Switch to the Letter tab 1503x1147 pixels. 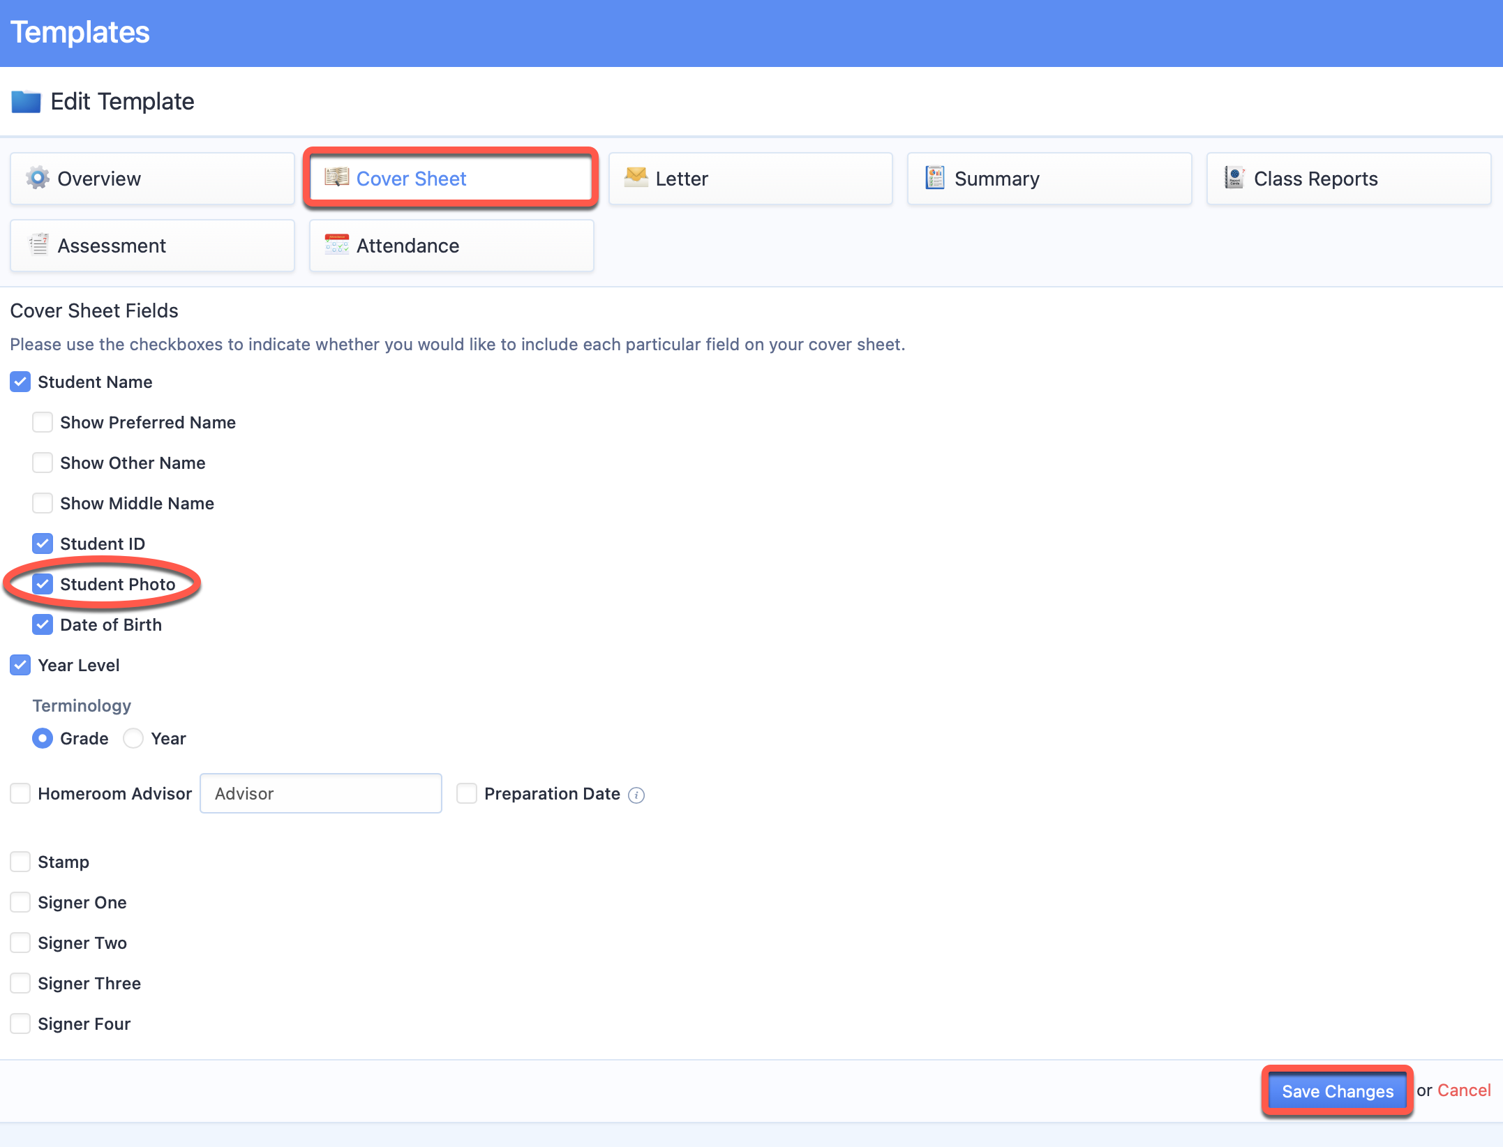(751, 179)
